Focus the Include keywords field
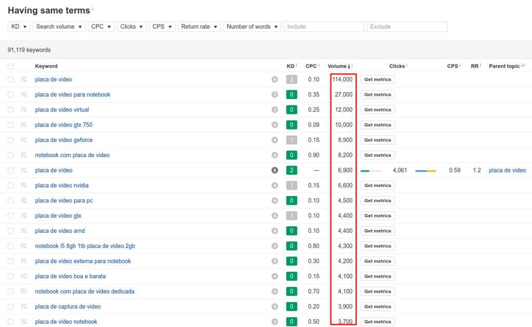This screenshot has height=327, width=532. coord(324,27)
